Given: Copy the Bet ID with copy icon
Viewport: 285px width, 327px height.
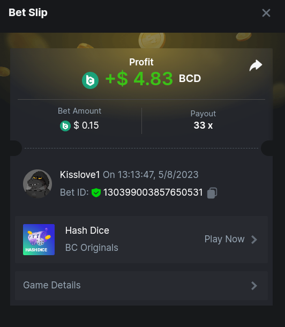Looking at the screenshot, I should (x=212, y=192).
